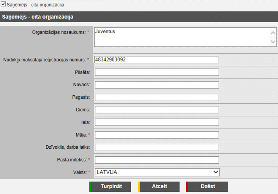The image size is (278, 194).
Task: Select the 'Dzīvoklis, darba laiks' field
Action: pos(157,147)
